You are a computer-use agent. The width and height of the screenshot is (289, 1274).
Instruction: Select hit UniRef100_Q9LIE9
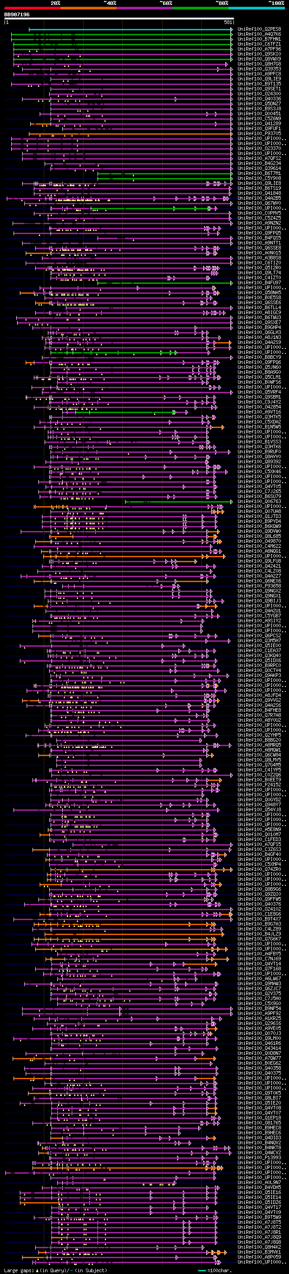259,79
